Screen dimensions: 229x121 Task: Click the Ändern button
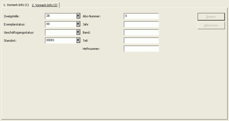(211, 17)
